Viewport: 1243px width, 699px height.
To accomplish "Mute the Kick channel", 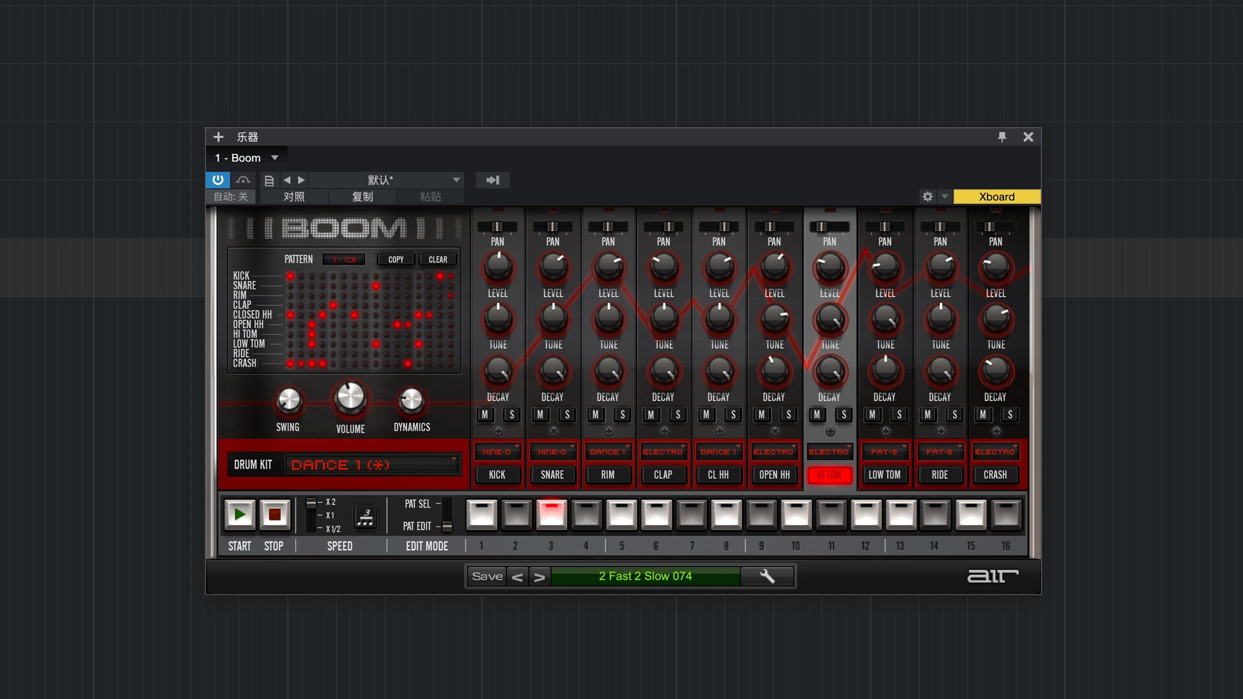I will click(x=485, y=415).
